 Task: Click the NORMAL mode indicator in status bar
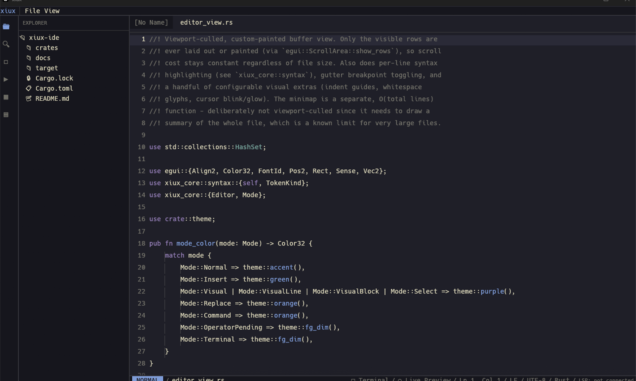click(x=147, y=378)
